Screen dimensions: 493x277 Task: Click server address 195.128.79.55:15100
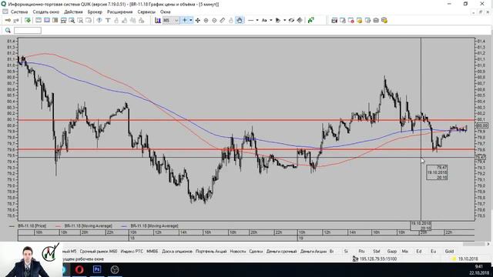378,259
